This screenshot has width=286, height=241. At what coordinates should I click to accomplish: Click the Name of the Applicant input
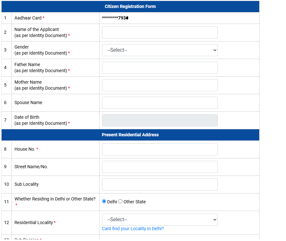click(x=159, y=33)
